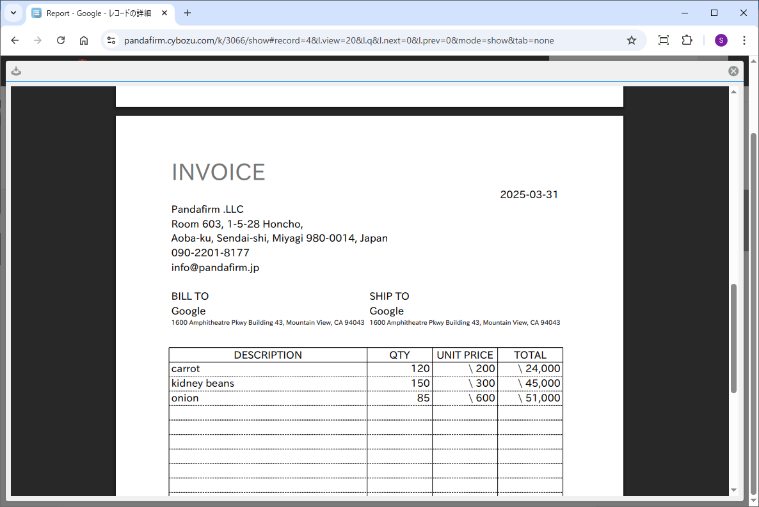Click the invoice preview scrollbar thumb
The image size is (759, 507).
[733, 338]
